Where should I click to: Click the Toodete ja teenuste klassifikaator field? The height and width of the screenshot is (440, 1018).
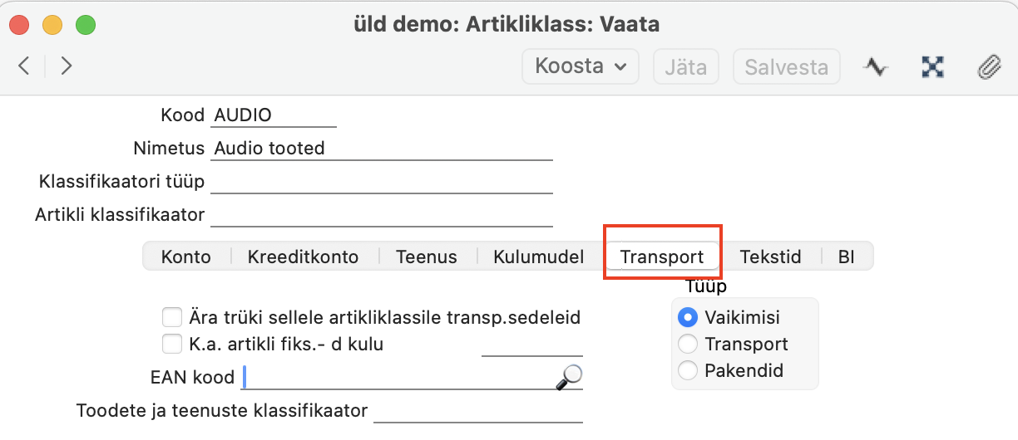tap(478, 412)
